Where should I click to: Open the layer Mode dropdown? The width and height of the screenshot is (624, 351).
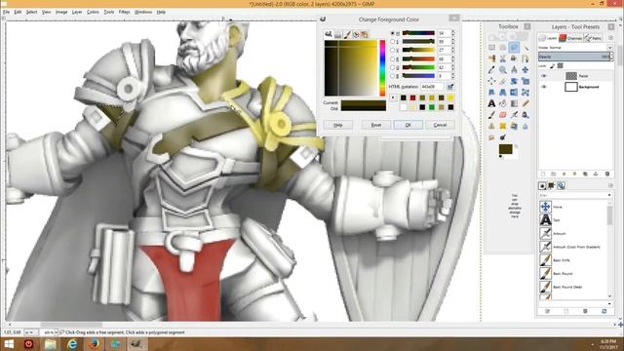(x=575, y=48)
